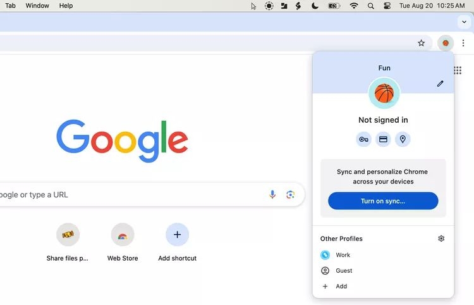The height and width of the screenshot is (305, 474).
Task: Click the bookmark star icon
Action: point(422,43)
